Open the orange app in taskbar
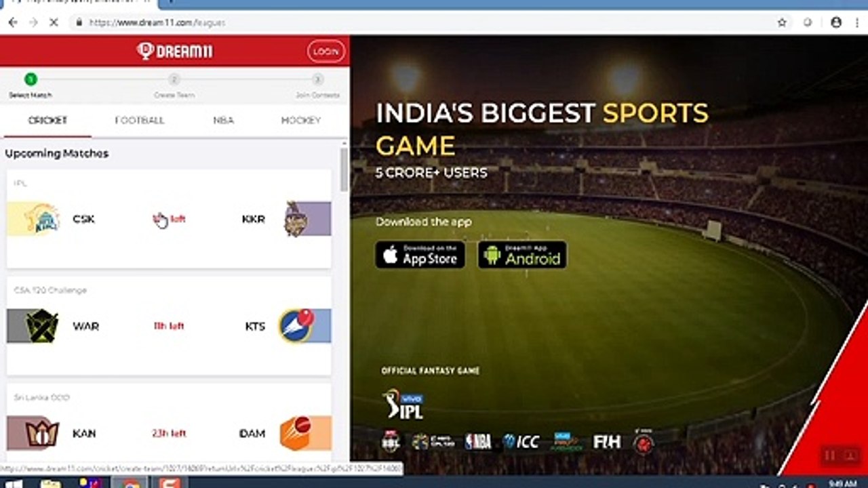 [168, 483]
